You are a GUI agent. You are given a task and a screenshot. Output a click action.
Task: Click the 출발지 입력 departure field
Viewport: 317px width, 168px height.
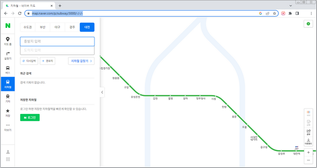tap(57, 41)
